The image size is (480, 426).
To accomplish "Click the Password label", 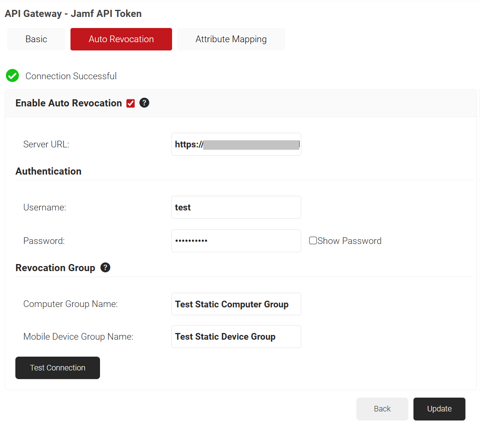I will click(x=44, y=241).
